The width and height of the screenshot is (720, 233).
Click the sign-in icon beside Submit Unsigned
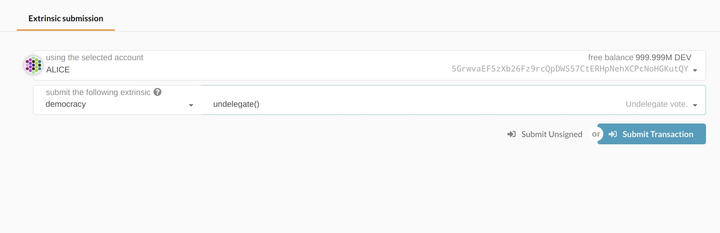[x=512, y=134]
